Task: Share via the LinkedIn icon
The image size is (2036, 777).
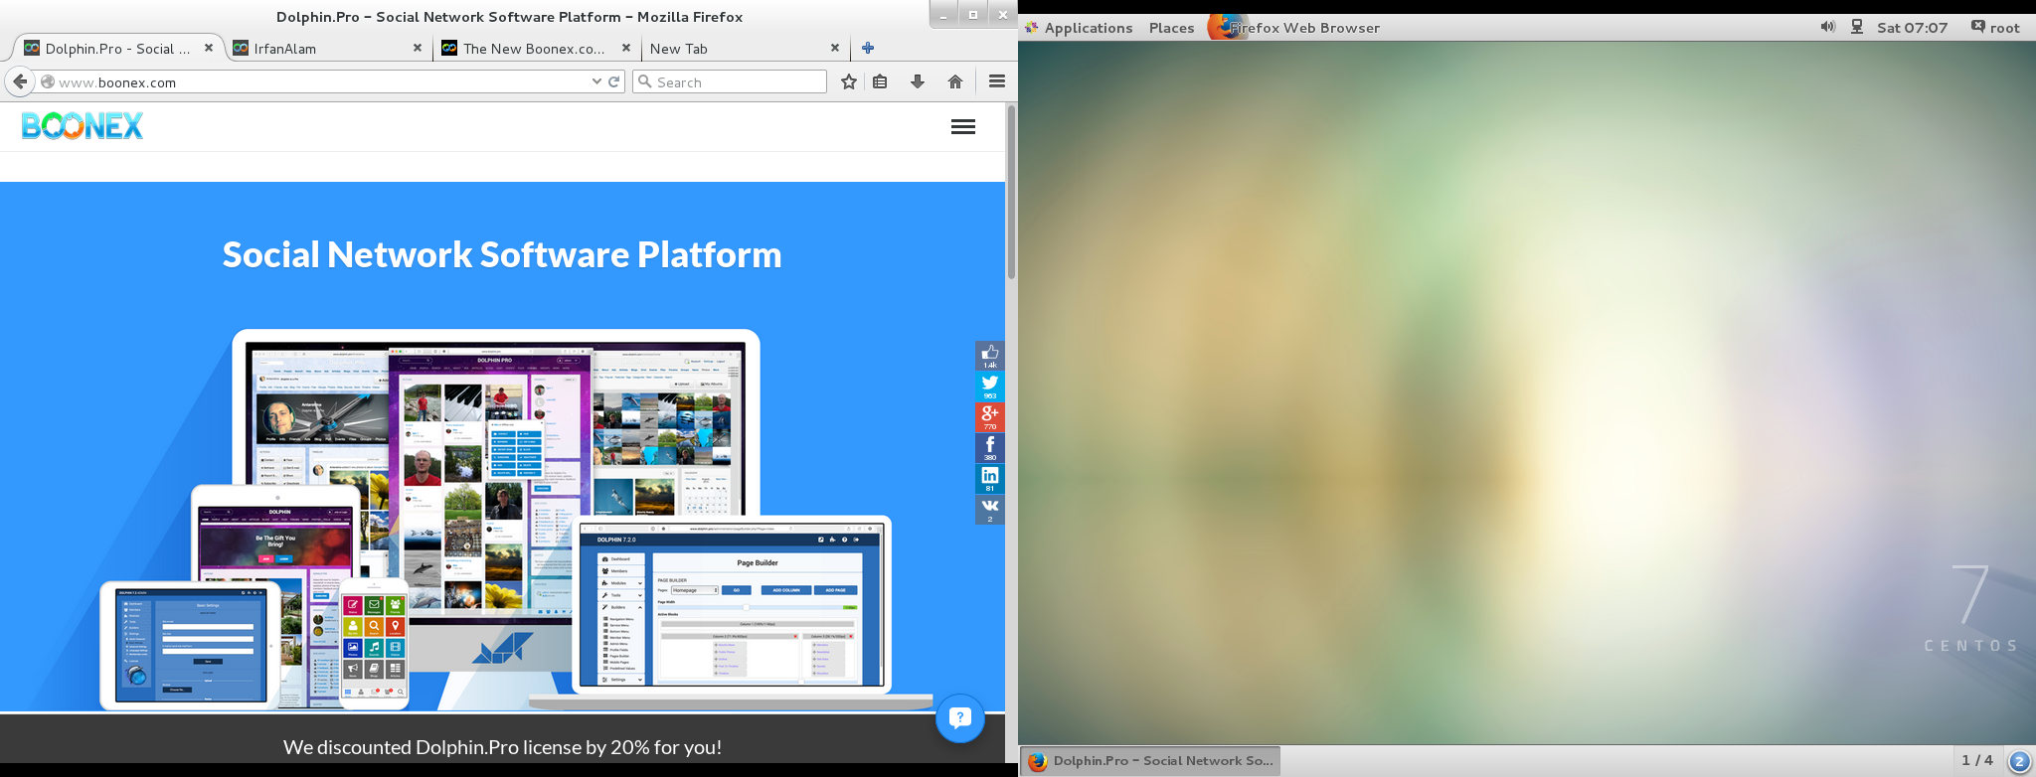Action: (989, 478)
